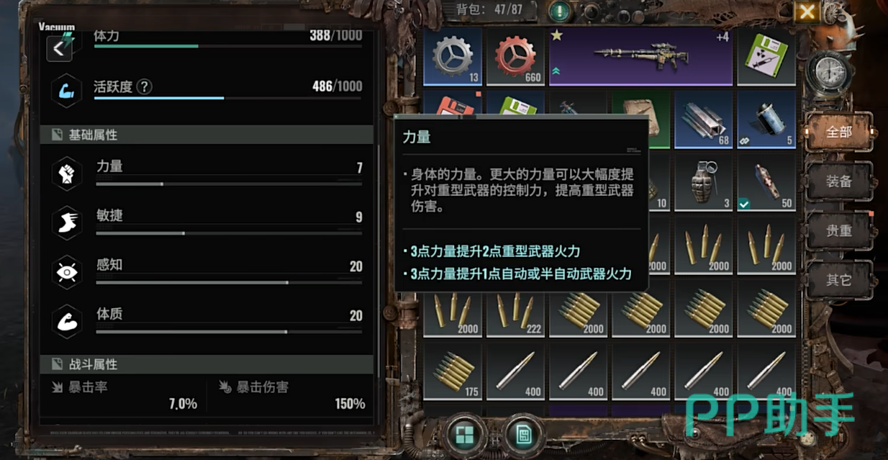Select the red gear item with 660

pyautogui.click(x=515, y=56)
